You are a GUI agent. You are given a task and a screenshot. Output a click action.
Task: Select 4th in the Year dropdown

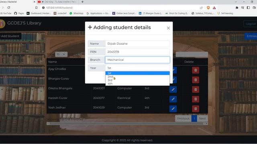(137, 84)
